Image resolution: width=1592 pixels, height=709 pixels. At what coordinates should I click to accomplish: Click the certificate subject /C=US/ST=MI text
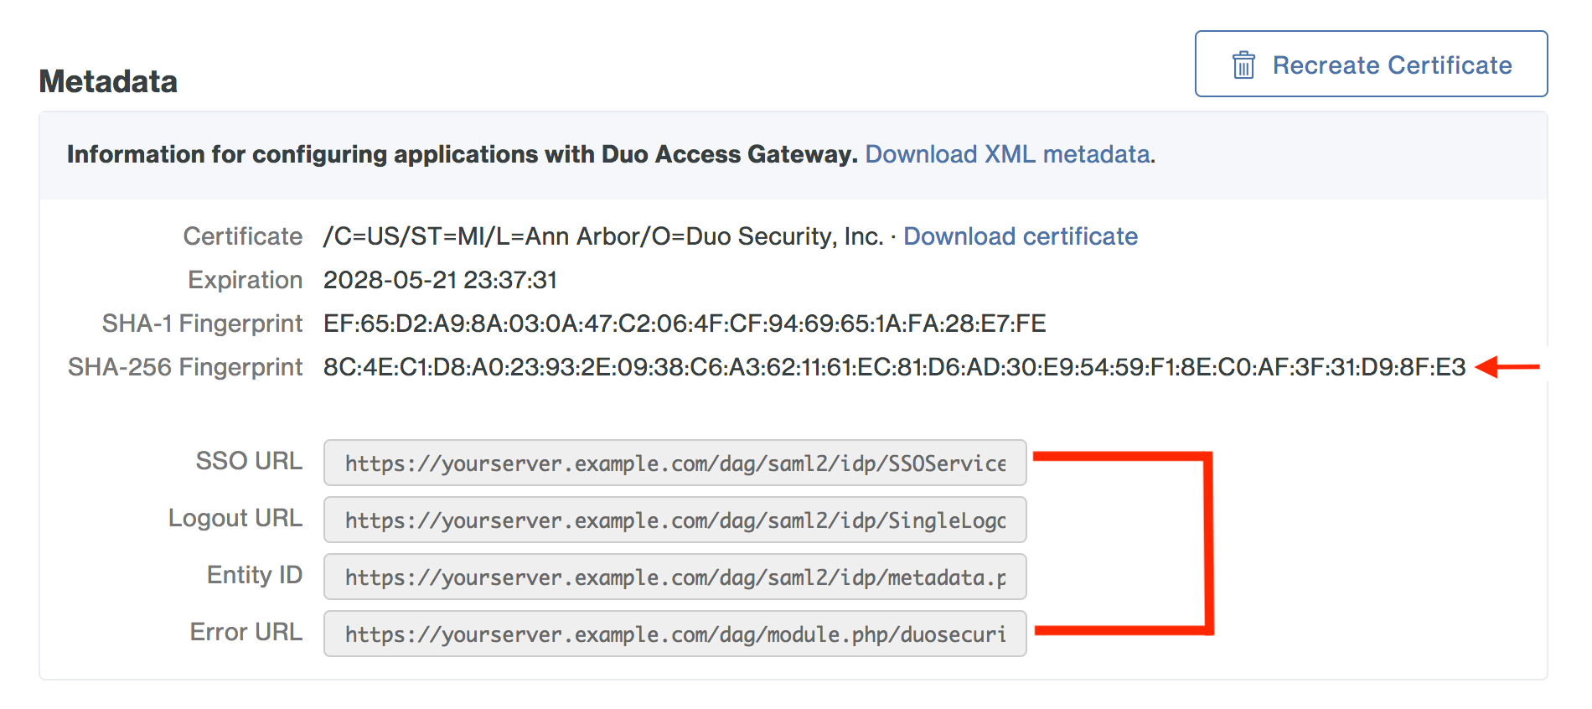point(603,236)
